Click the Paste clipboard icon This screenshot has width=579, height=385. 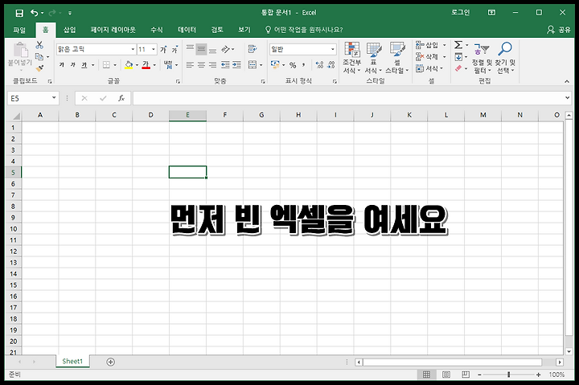tap(21, 50)
